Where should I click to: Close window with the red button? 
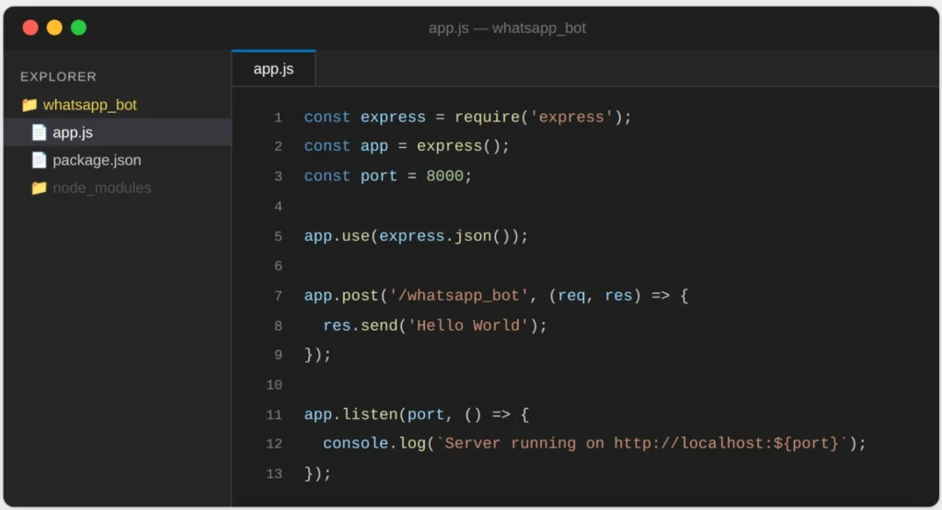click(x=30, y=28)
